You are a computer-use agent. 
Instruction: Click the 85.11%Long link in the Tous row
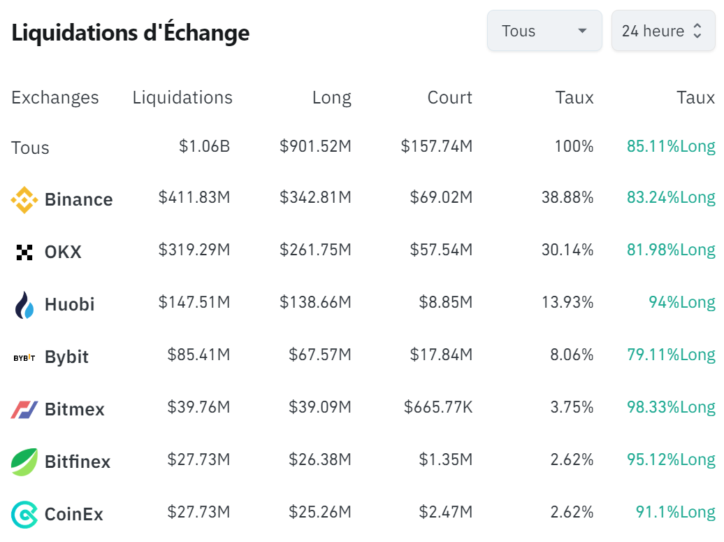pos(671,146)
